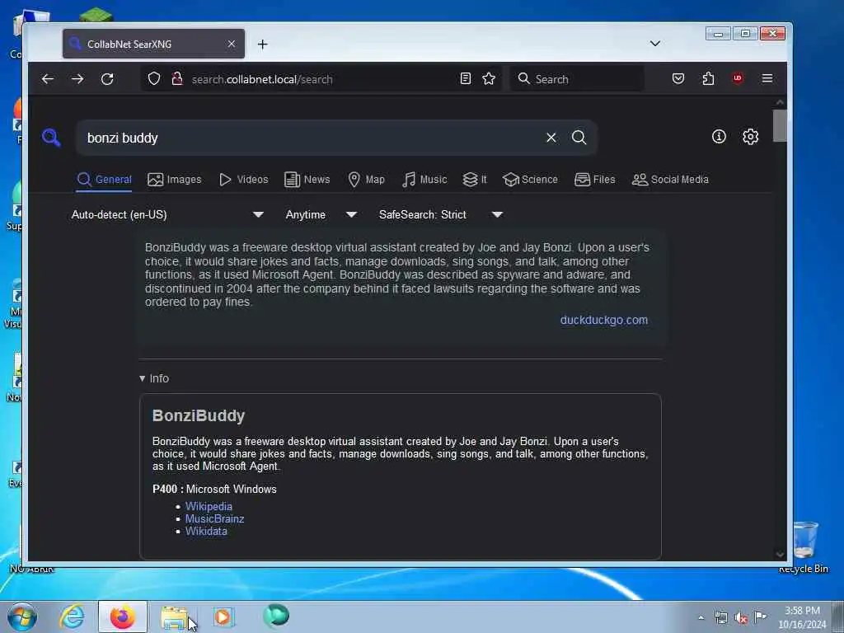Open the Recycle Bin desktop icon
The height and width of the screenshot is (633, 844).
[x=804, y=547]
